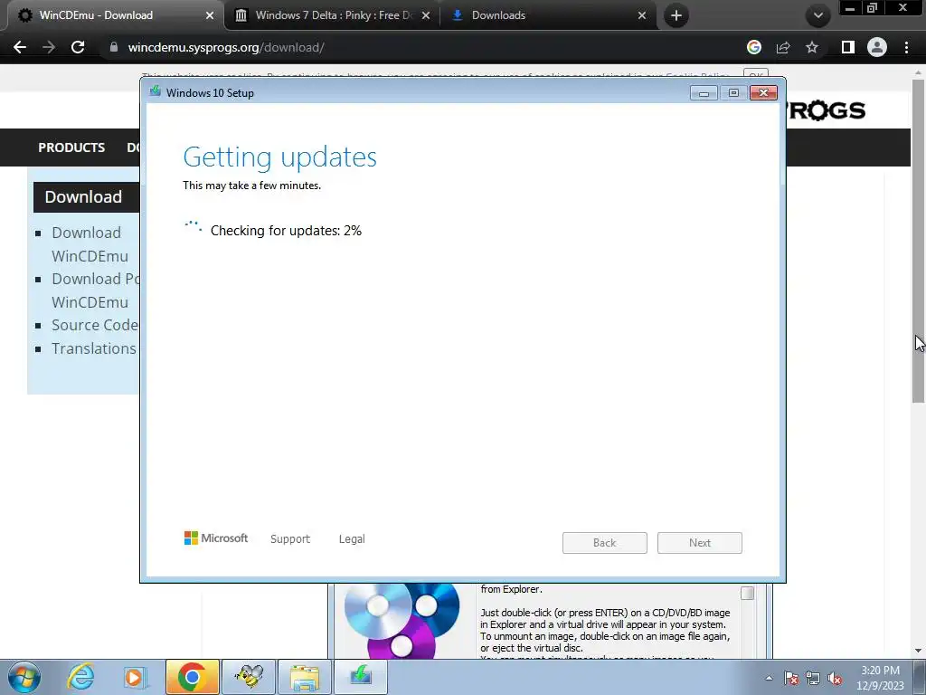Image resolution: width=926 pixels, height=695 pixels.
Task: Open a new Chrome tab
Action: tap(676, 15)
